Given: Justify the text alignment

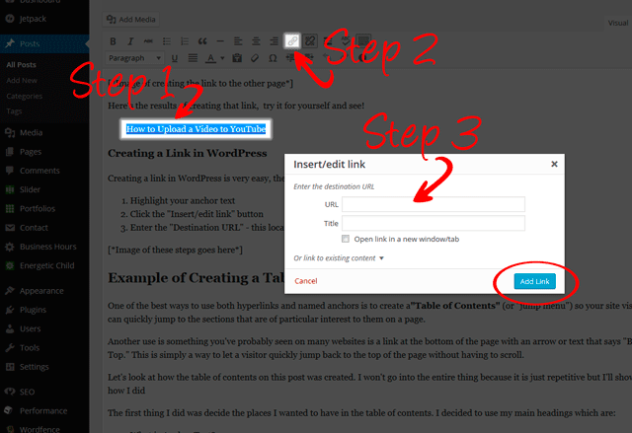Looking at the screenshot, I should tap(193, 58).
